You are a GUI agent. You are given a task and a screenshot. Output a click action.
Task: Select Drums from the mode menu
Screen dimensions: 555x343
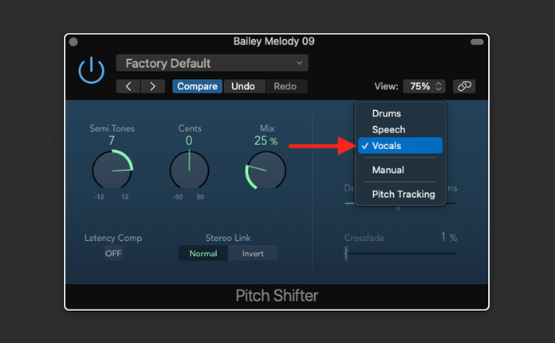click(x=387, y=113)
